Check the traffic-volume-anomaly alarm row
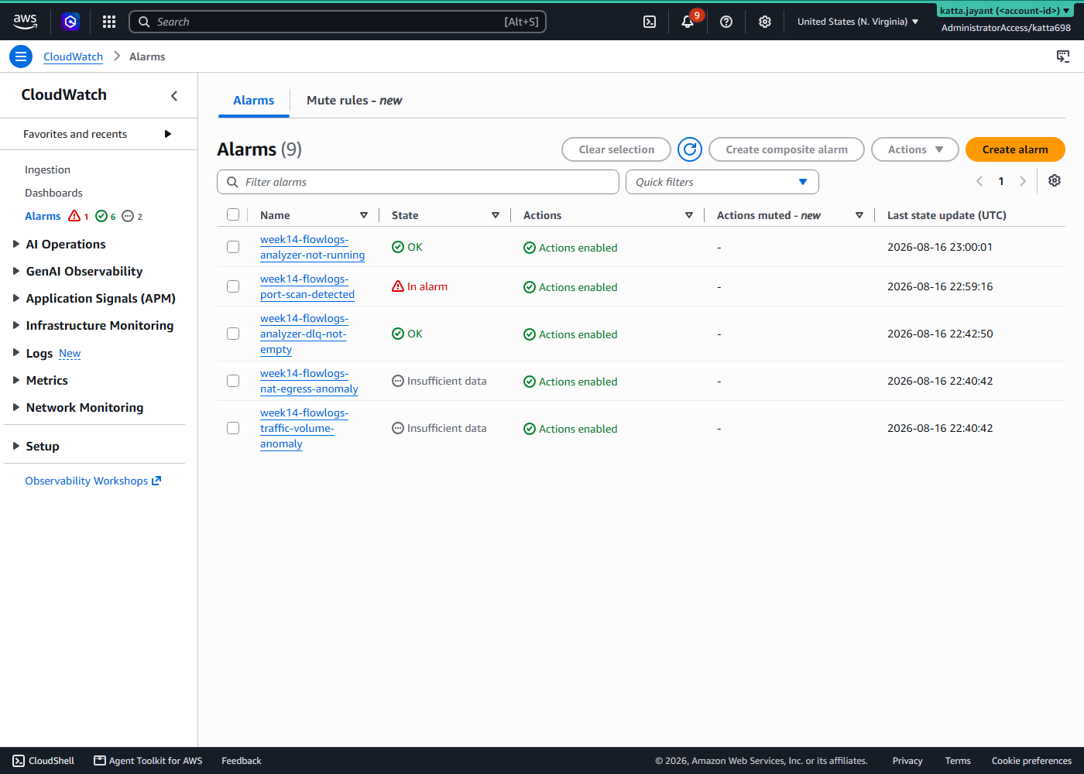Image resolution: width=1084 pixels, height=774 pixels. pos(233,428)
